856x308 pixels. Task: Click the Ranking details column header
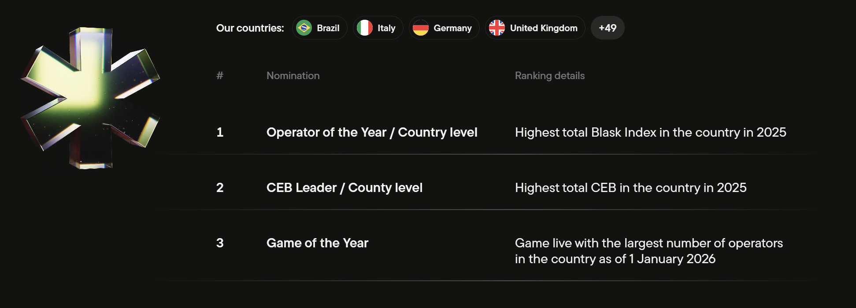pyautogui.click(x=550, y=75)
